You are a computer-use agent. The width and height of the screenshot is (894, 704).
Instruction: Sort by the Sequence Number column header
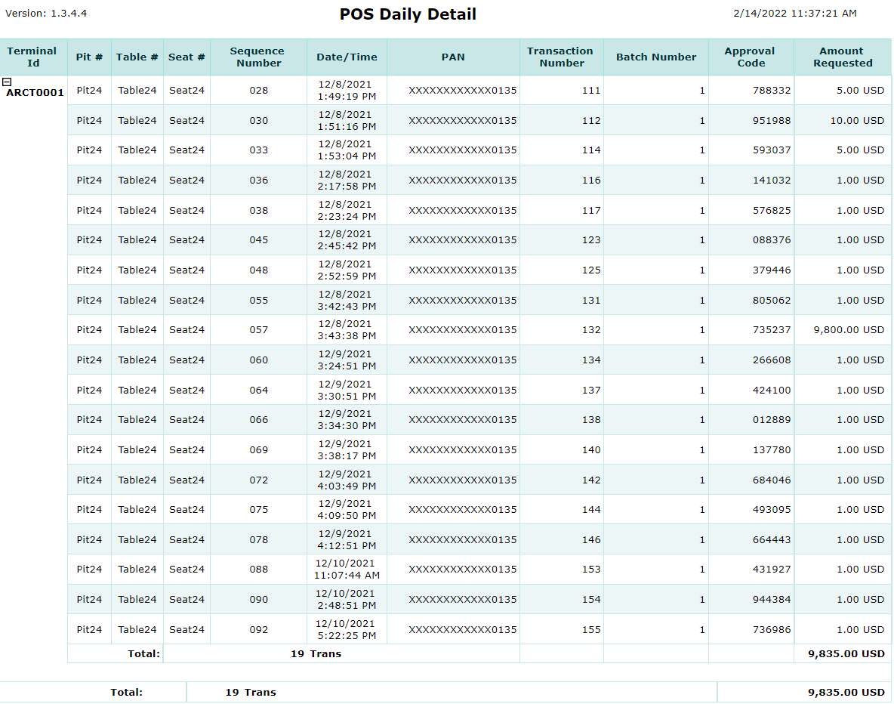[257, 57]
